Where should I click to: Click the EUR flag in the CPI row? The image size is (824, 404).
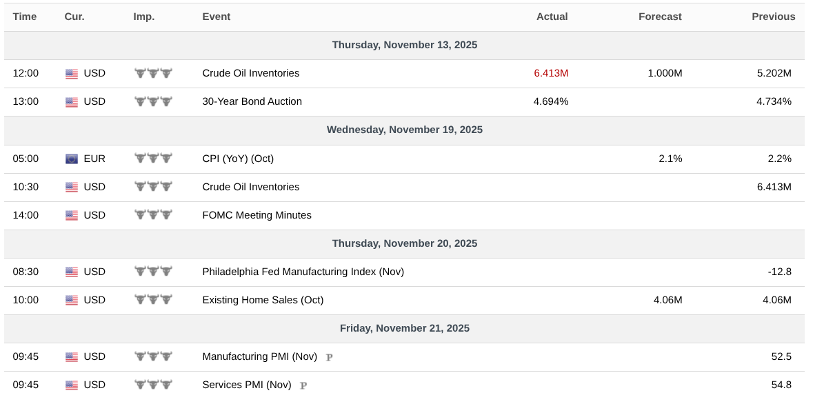72,159
